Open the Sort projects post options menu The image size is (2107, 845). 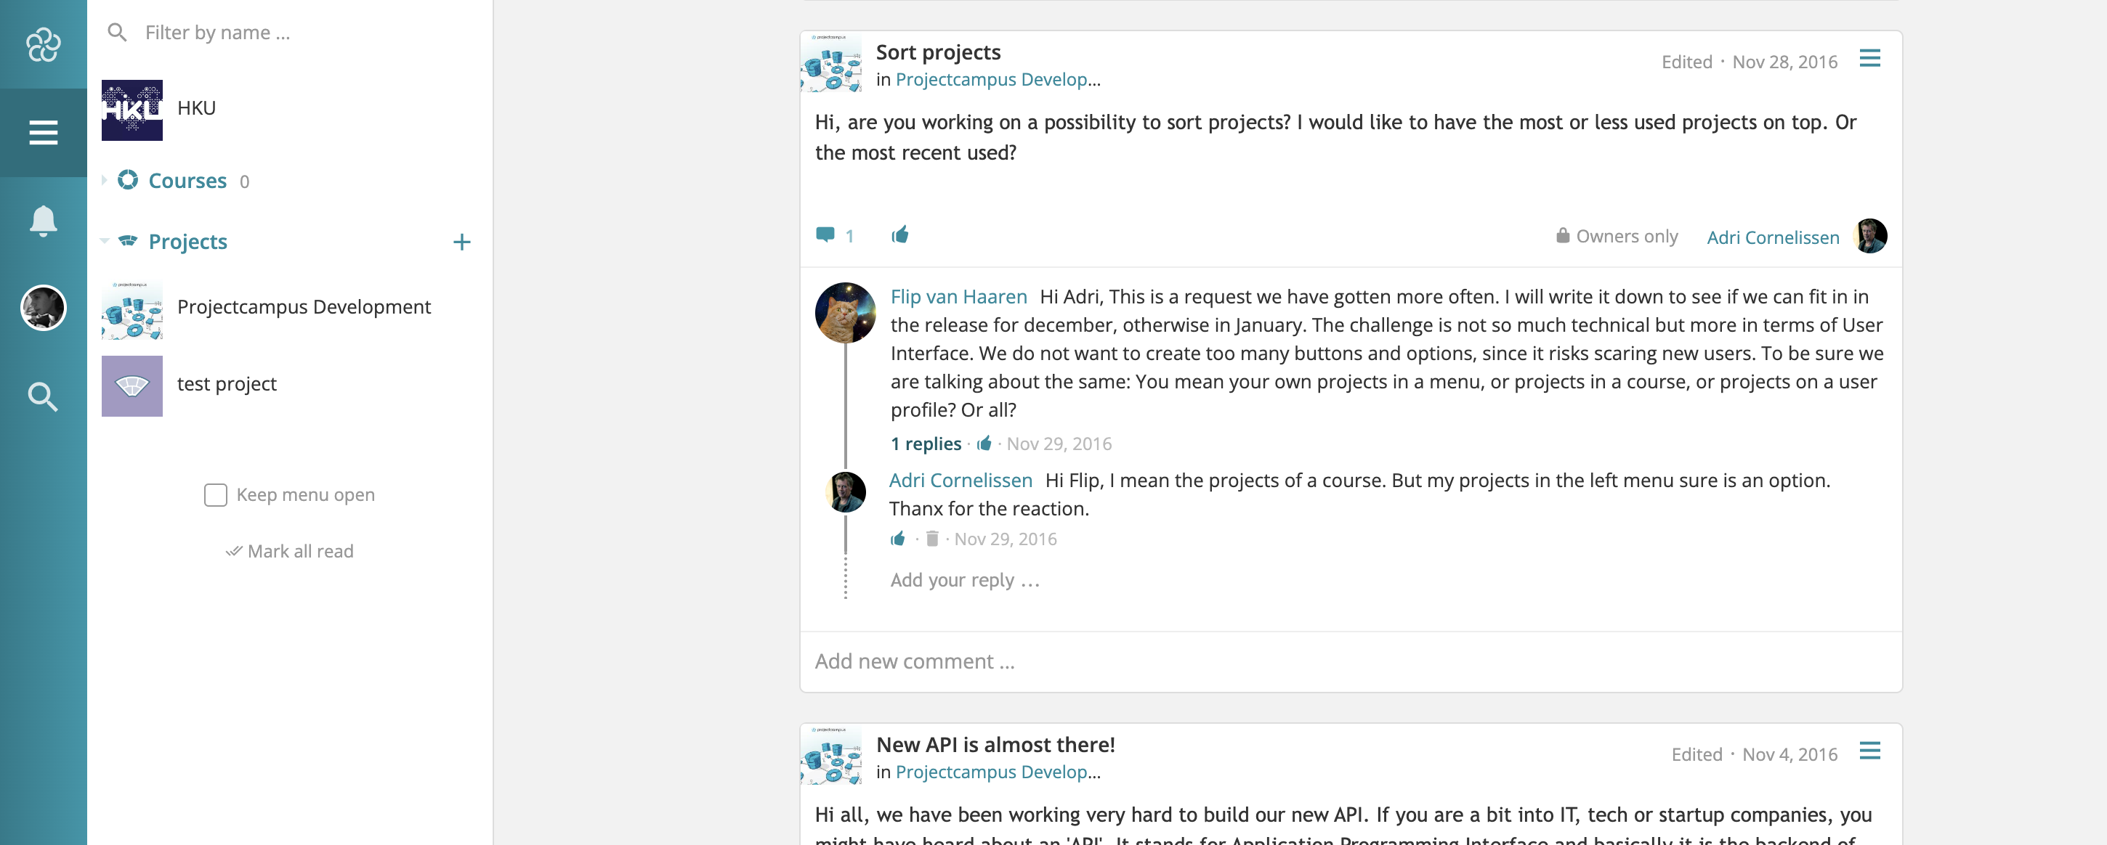click(1872, 58)
